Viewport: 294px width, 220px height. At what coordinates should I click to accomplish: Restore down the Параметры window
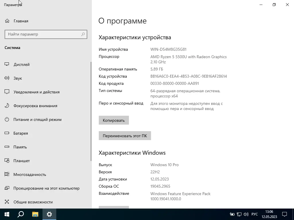click(x=274, y=5)
